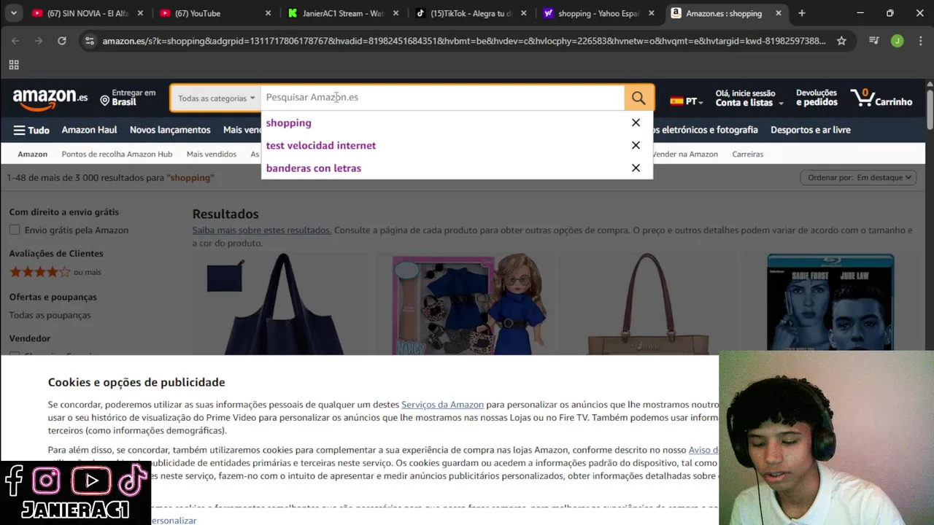Expand 'Conta e listas' account menu

pos(749,98)
